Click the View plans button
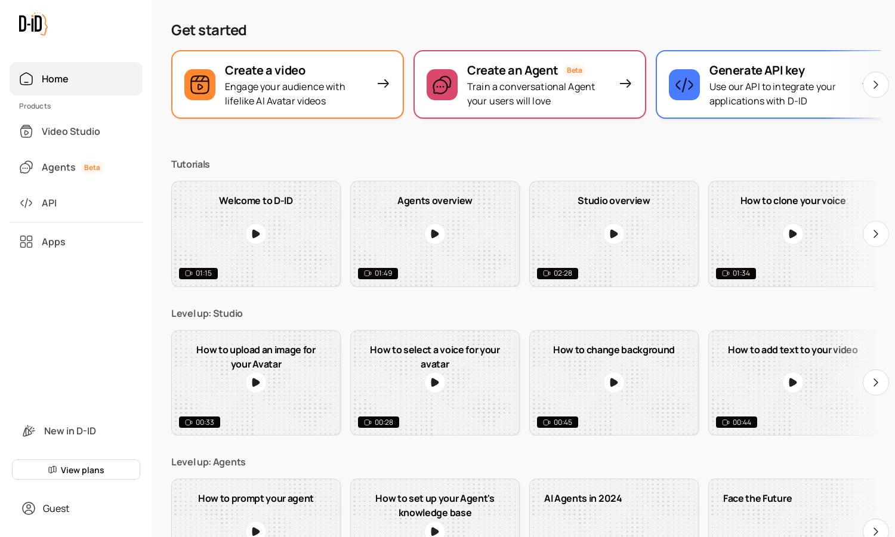Screen dimensions: 895x537 pyautogui.click(x=76, y=470)
